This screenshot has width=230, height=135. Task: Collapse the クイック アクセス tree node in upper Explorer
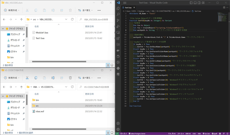[x=3, y=29]
